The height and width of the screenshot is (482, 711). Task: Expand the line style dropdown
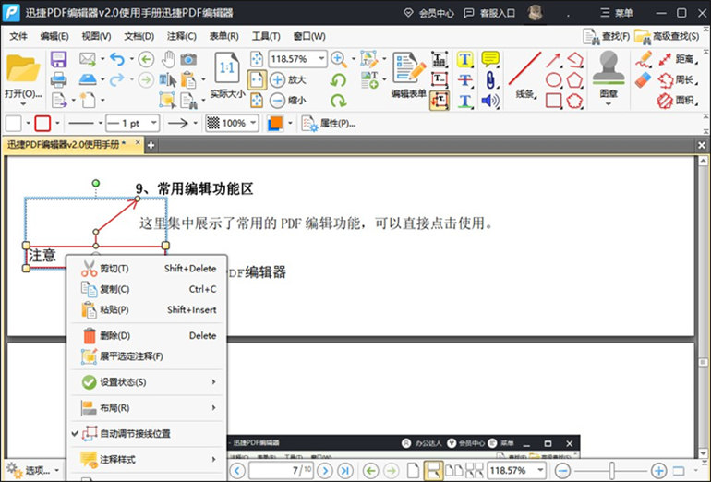(101, 123)
